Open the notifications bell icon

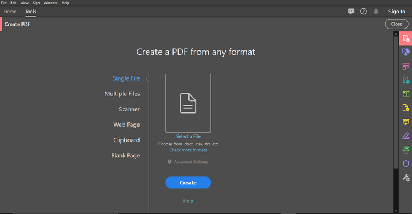(x=376, y=12)
